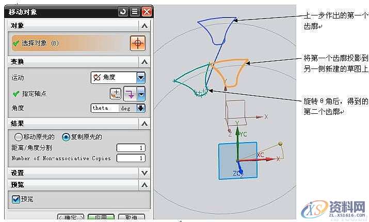Open the point dialog icon beside 指定轴点
Viewport: 369px width, 222px height.
pos(116,93)
